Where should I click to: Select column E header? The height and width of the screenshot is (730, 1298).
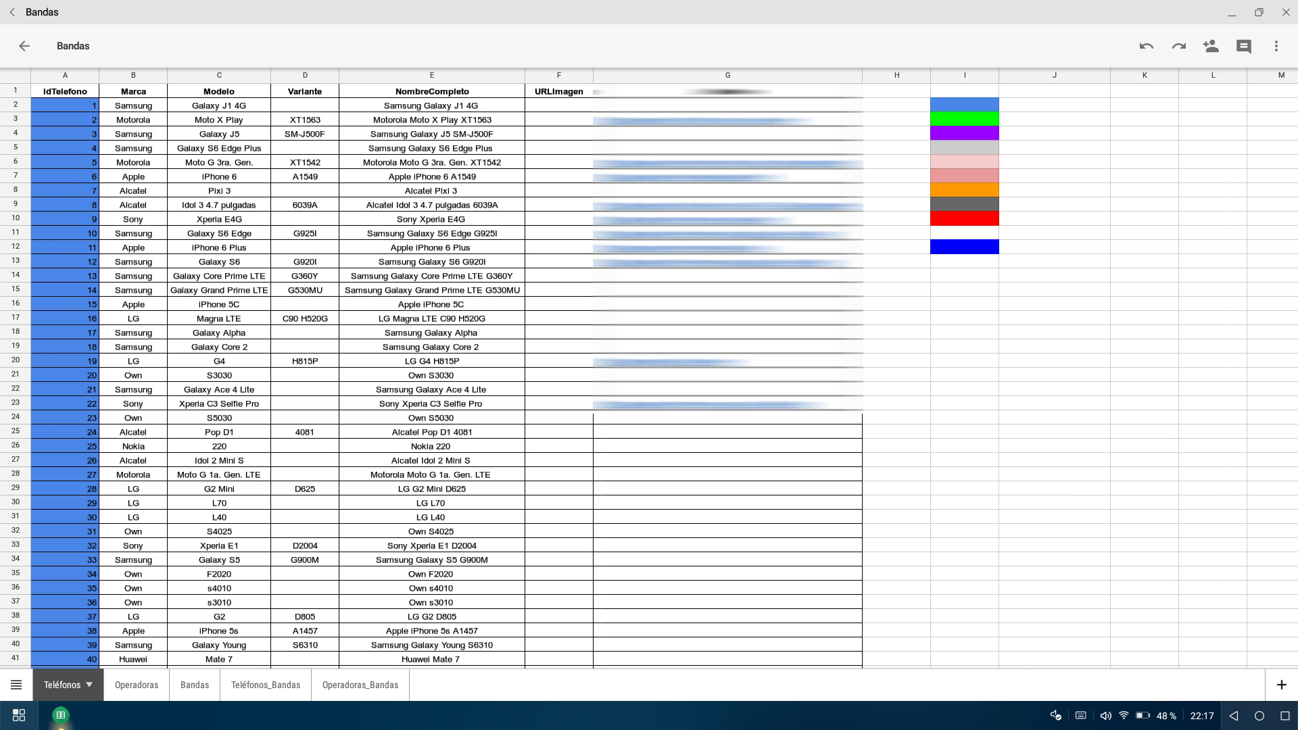coord(431,75)
